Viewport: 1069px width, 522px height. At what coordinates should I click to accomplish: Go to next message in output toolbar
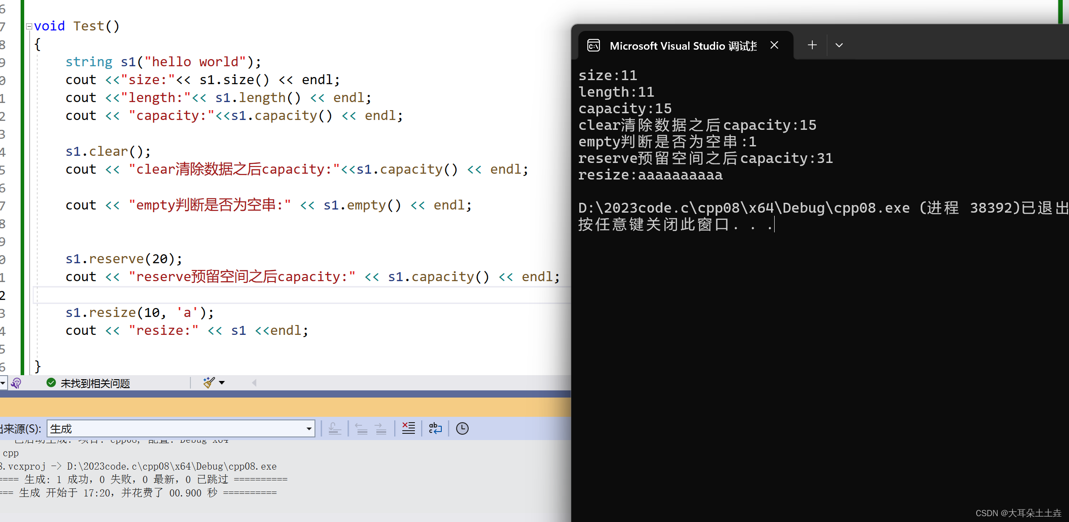tap(381, 428)
